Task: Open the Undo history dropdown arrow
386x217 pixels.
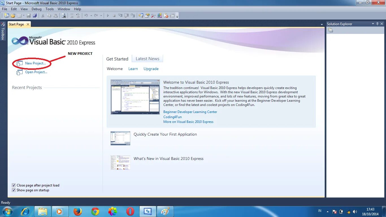Action: (91, 16)
